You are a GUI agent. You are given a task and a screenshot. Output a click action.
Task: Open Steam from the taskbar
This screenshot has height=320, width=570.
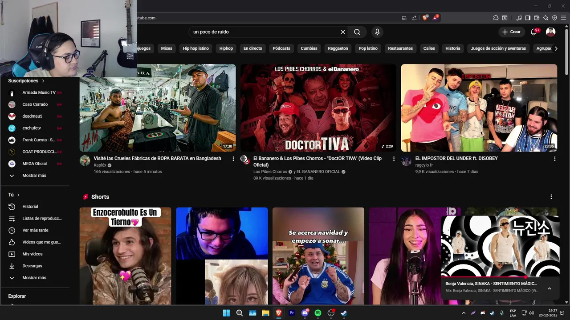(344, 313)
